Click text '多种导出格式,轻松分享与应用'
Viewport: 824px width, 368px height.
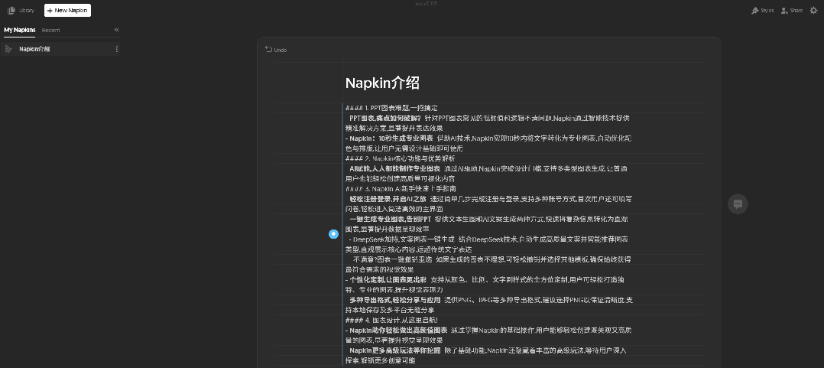click(394, 300)
